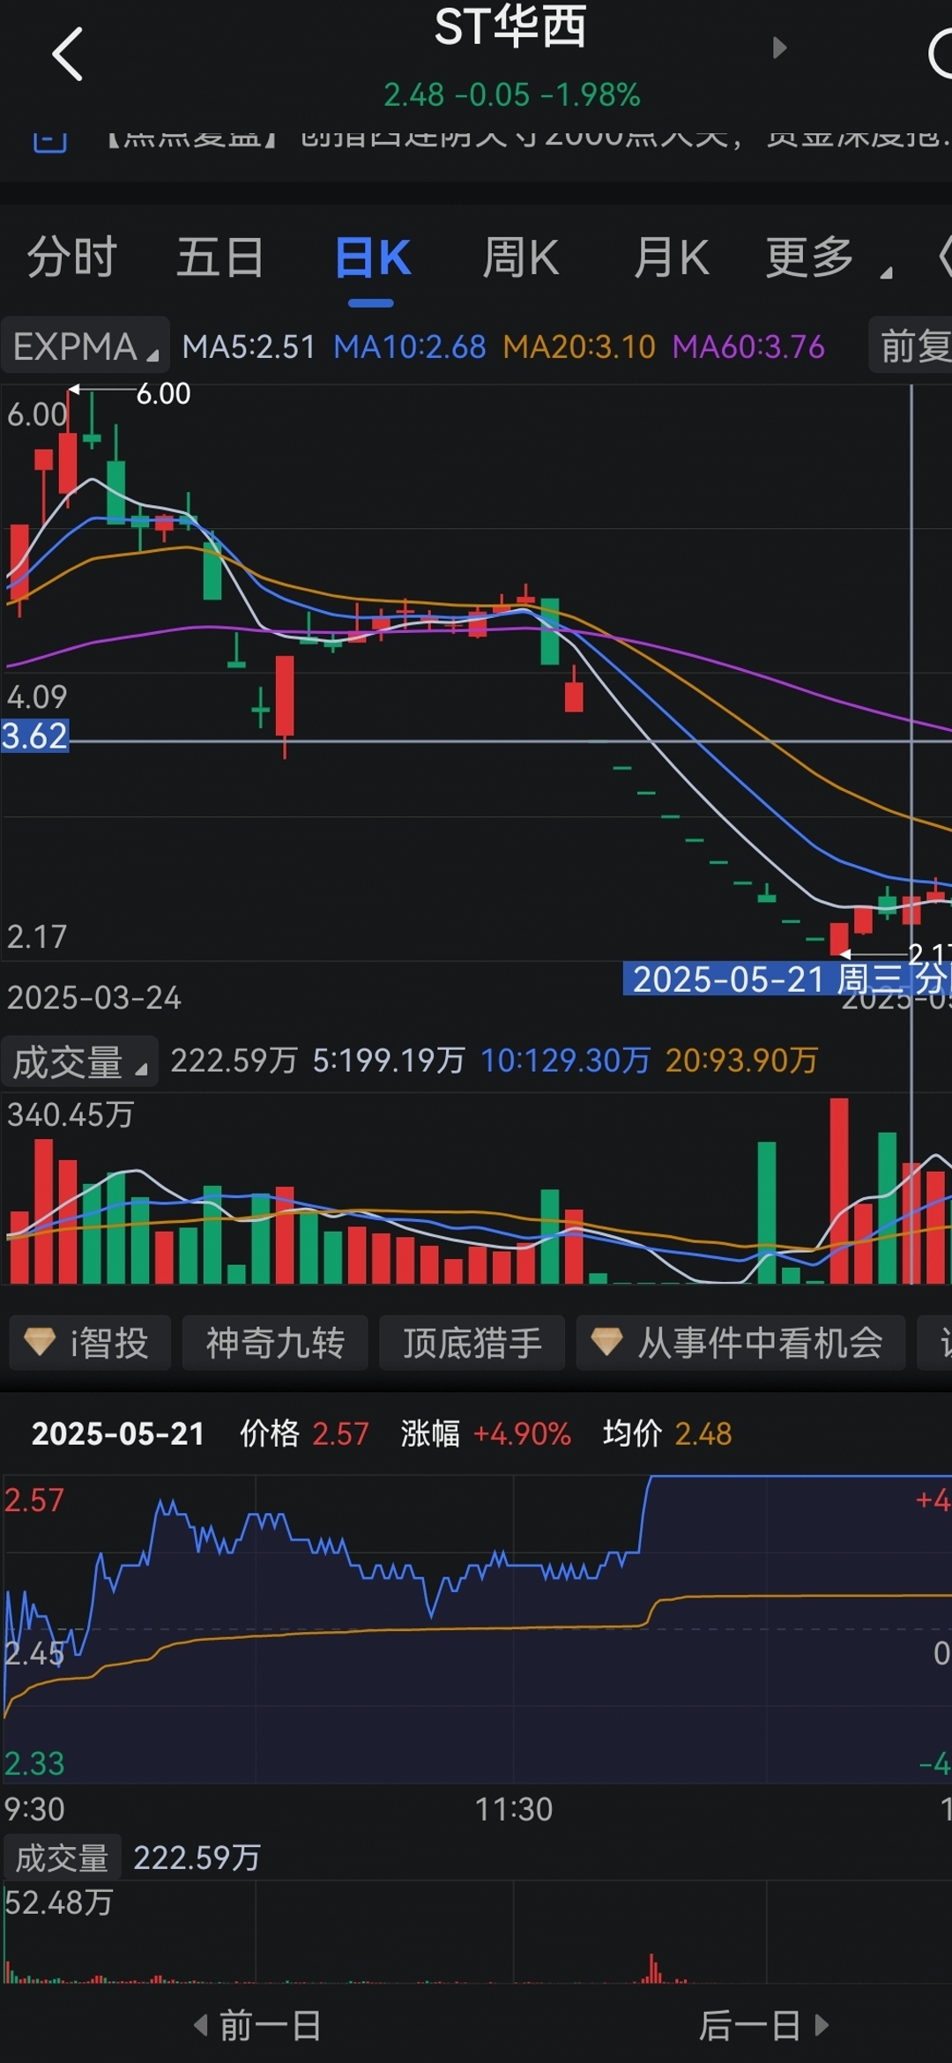Open the 更多 period dropdown
This screenshot has width=952, height=2063.
(829, 257)
